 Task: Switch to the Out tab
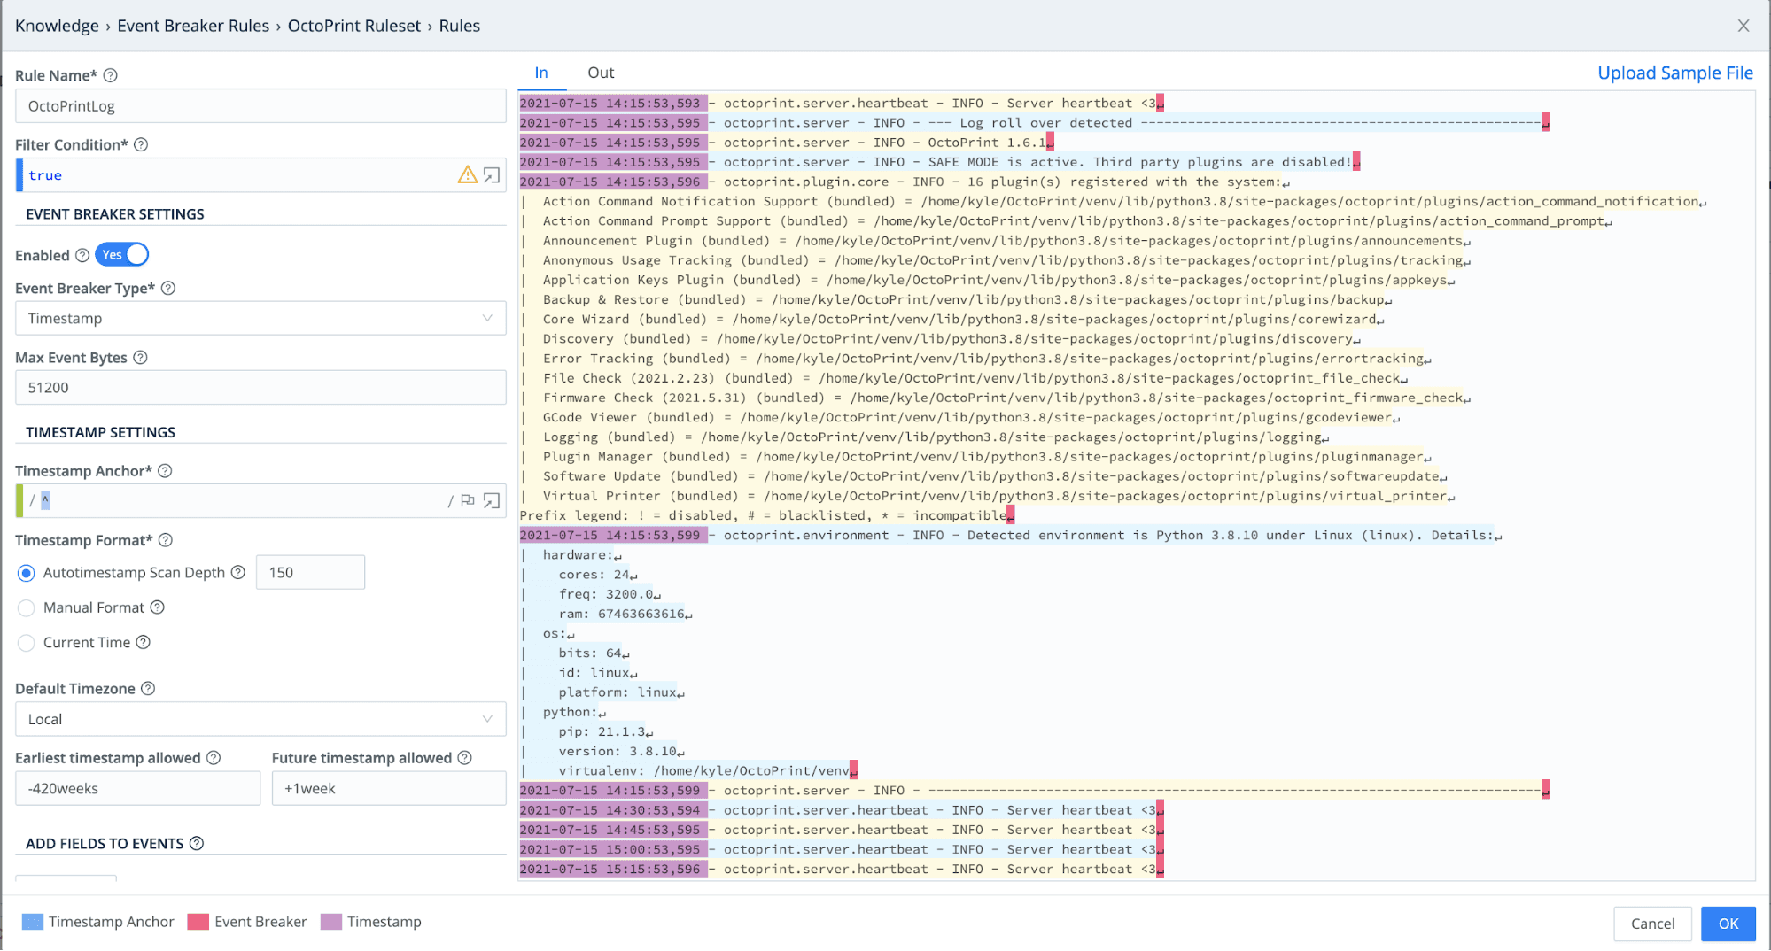tap(601, 73)
